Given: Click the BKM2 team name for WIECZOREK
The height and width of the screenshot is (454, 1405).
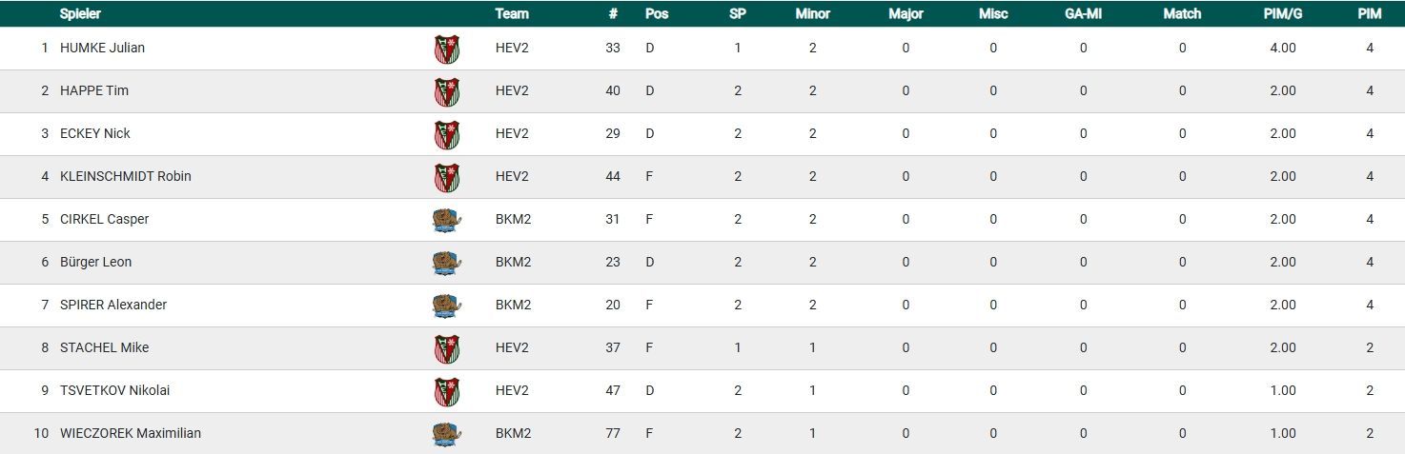Looking at the screenshot, I should pos(513,433).
